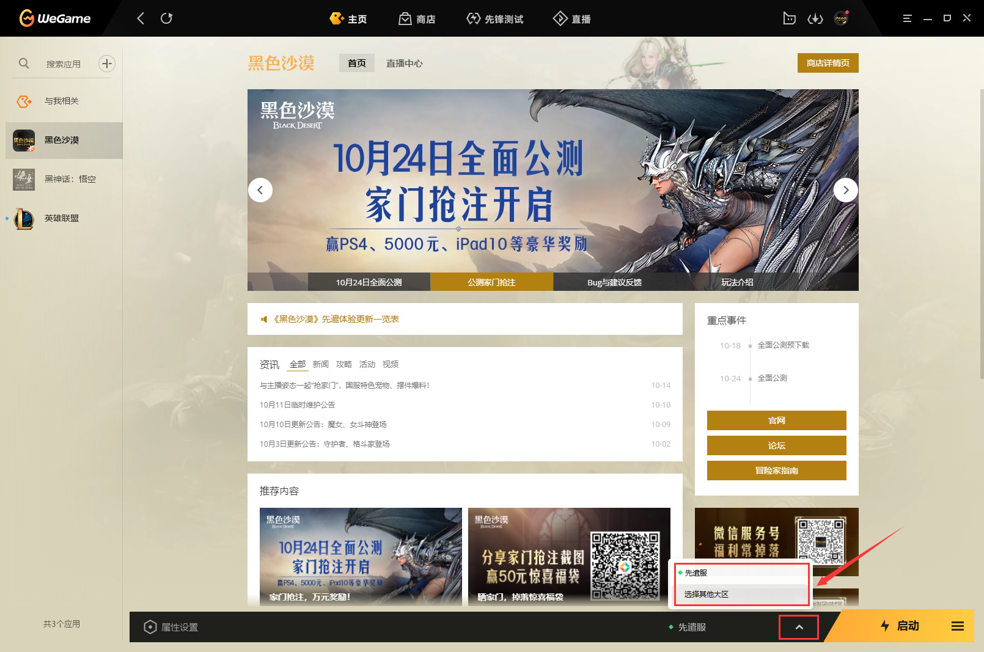Filter news by 攻略 tab
This screenshot has width=984, height=652.
coord(343,364)
